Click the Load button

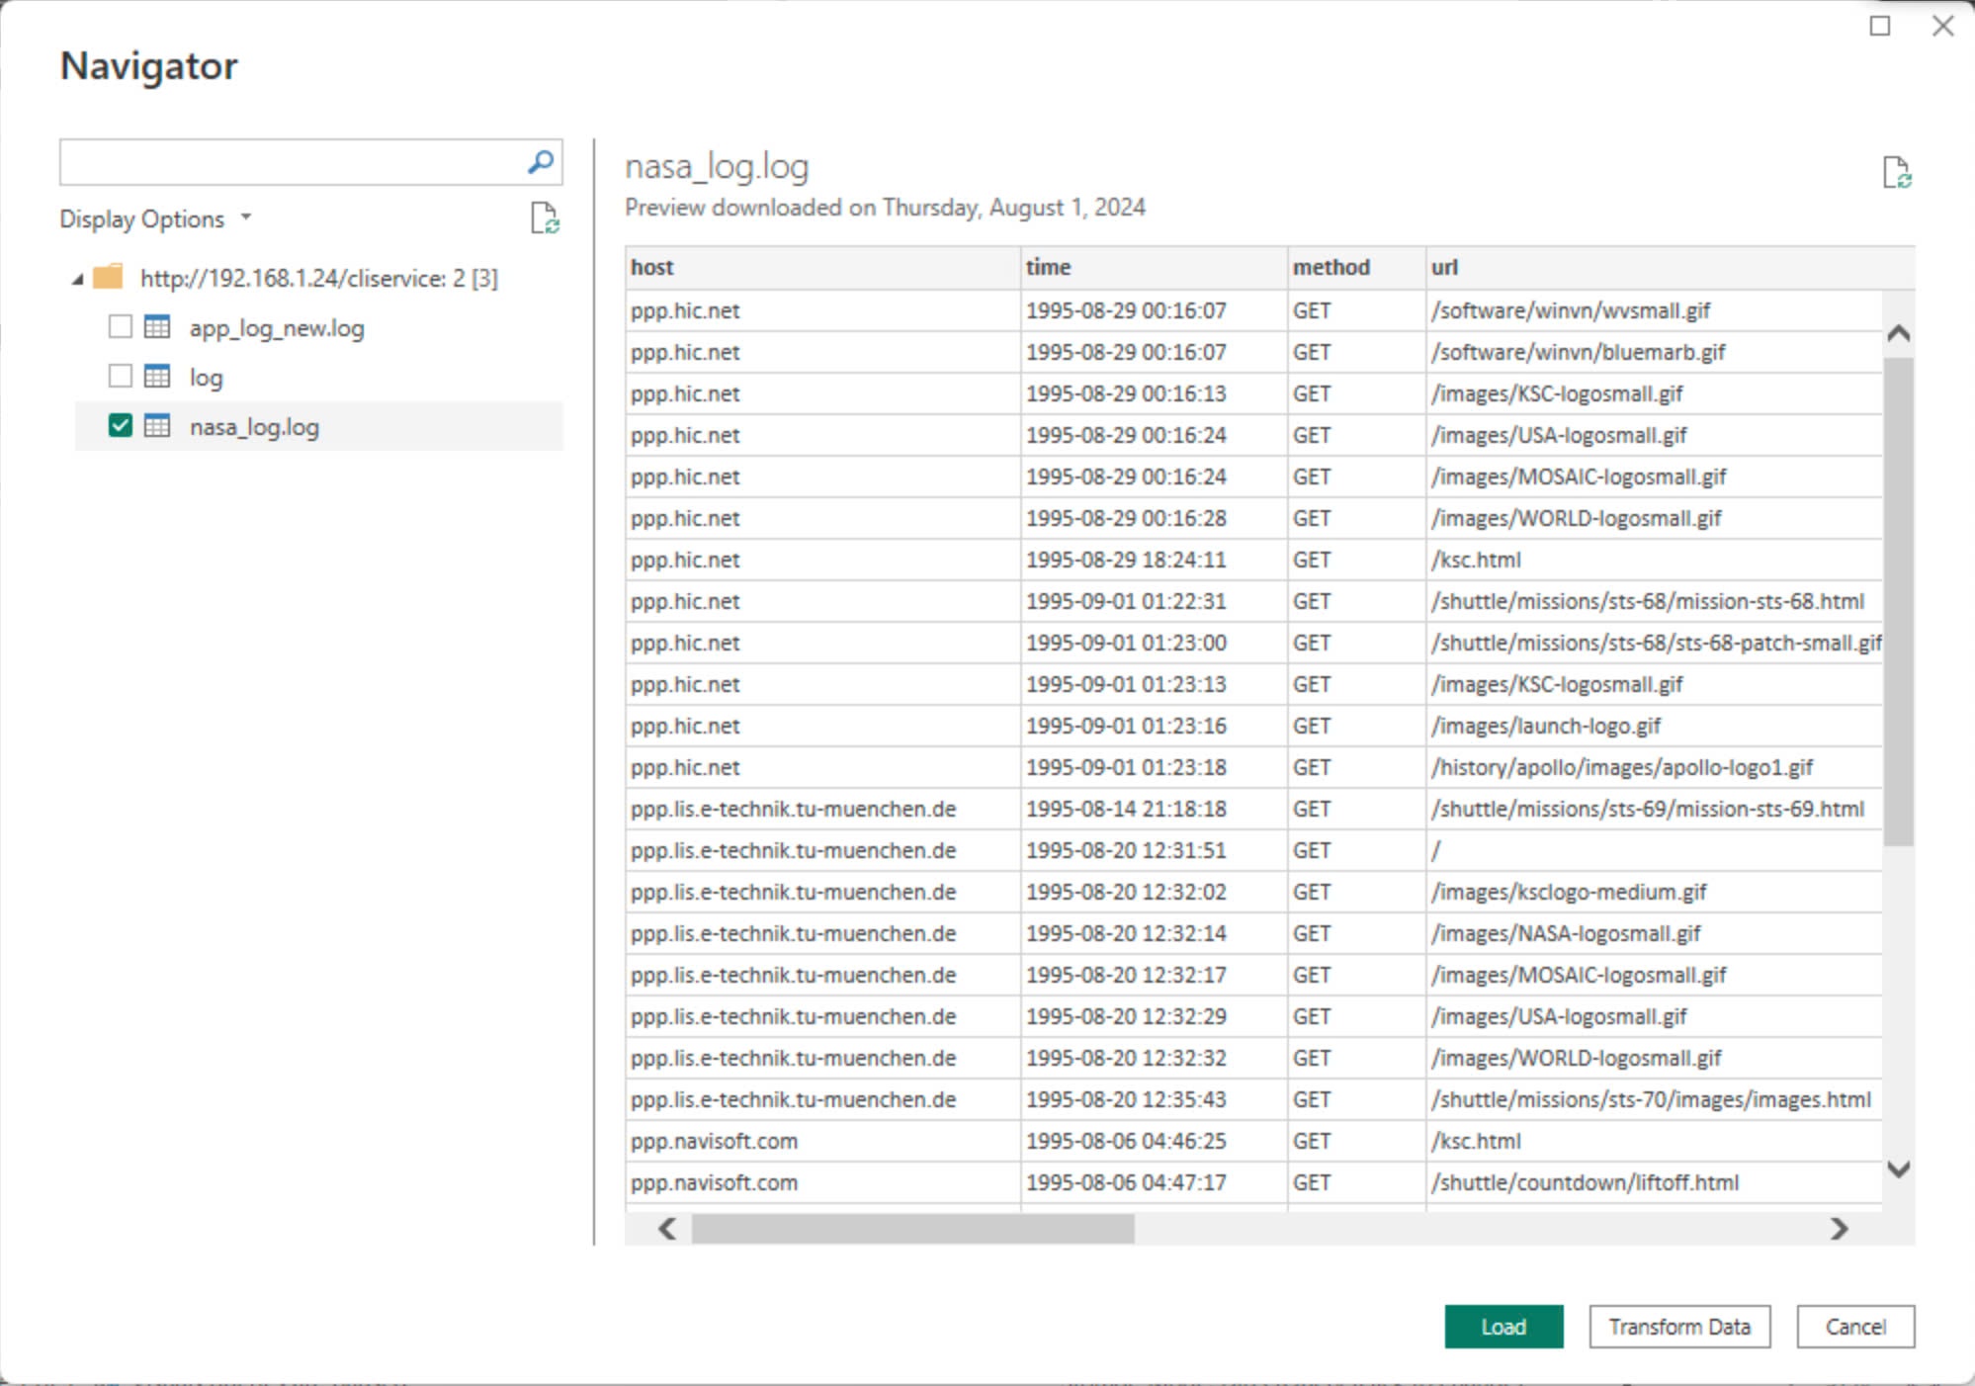(1503, 1326)
